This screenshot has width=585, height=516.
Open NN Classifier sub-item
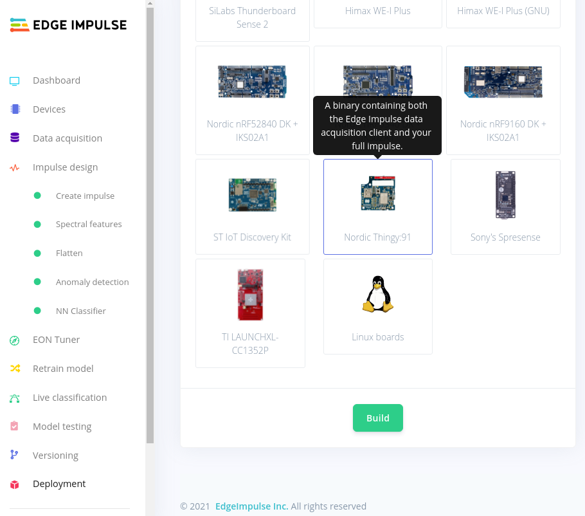(80, 311)
